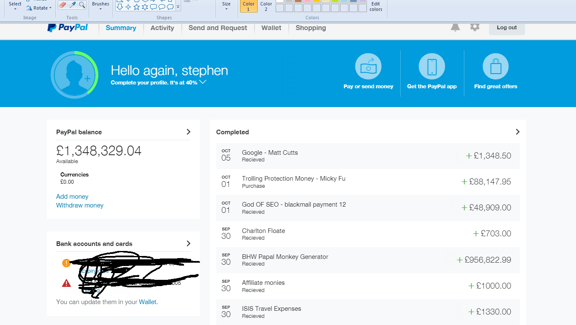Click the profile avatar picture
Viewport: 576px width, 325px height.
74,74
